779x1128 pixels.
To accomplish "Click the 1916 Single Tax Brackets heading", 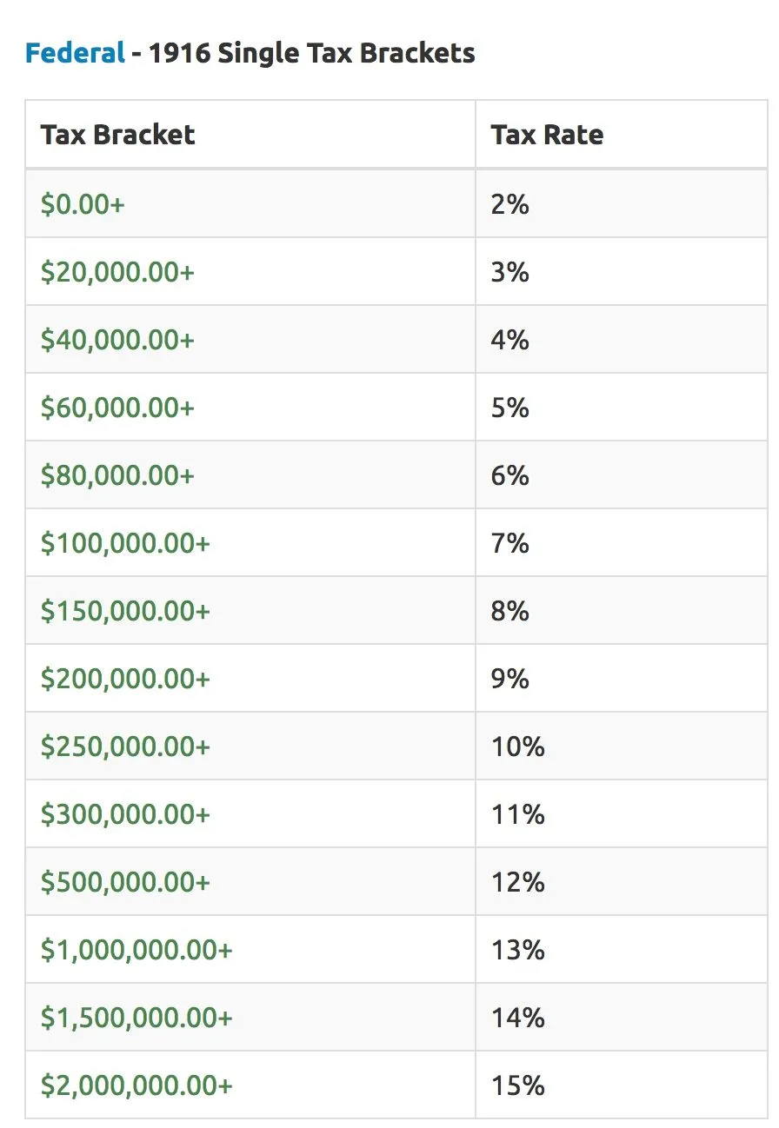I will 311,54.
